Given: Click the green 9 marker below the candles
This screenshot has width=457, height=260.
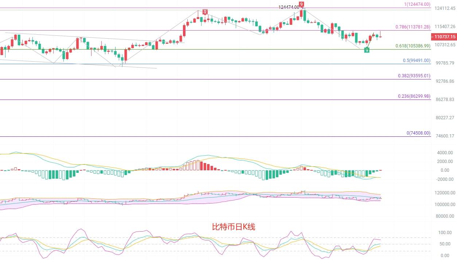Looking at the screenshot, I should [x=367, y=50].
